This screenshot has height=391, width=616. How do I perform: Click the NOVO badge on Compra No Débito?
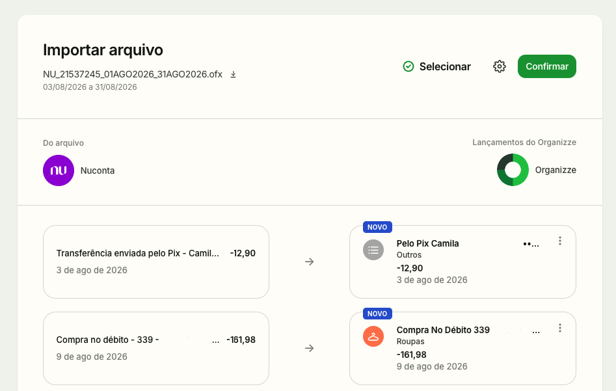click(377, 314)
